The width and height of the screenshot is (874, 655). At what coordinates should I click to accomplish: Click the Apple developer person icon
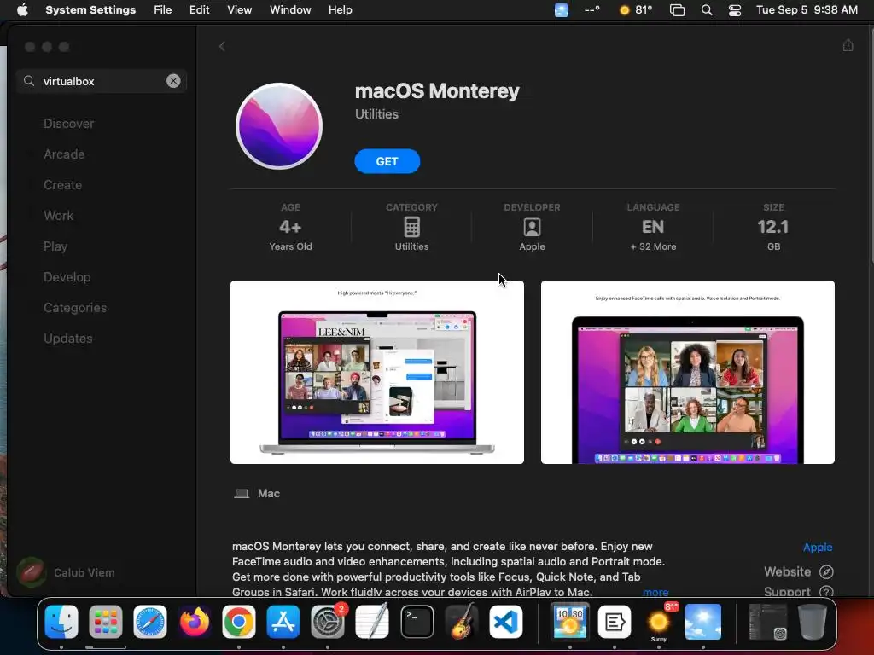click(532, 227)
